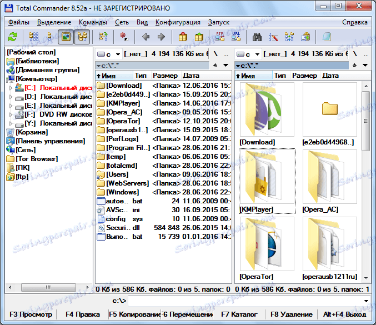
Task: Switch to Brief view mode icon
Action: click(x=33, y=37)
